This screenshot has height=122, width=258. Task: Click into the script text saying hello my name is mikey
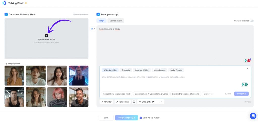click(x=110, y=29)
